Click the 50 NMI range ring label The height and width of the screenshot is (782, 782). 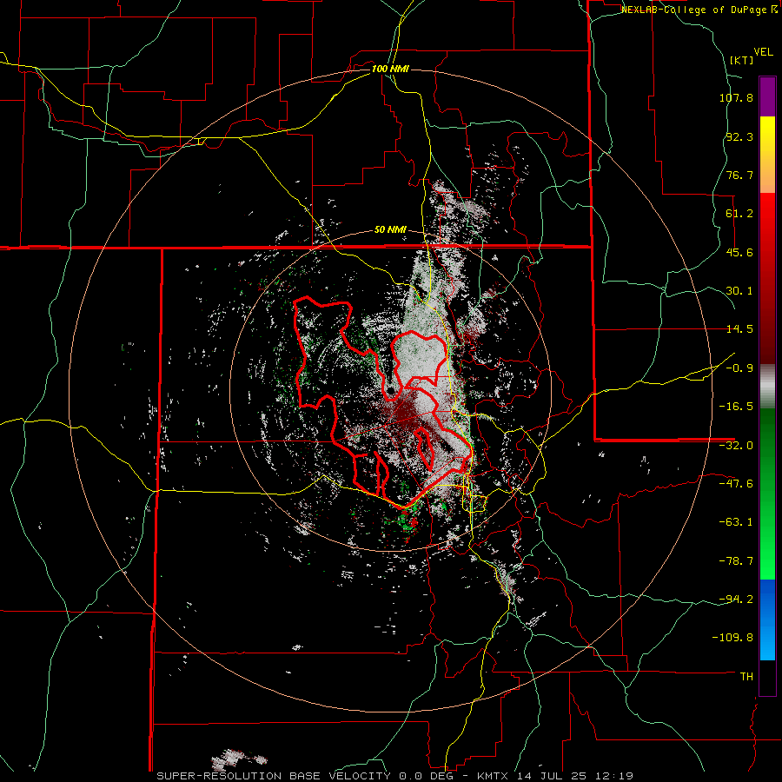point(390,230)
